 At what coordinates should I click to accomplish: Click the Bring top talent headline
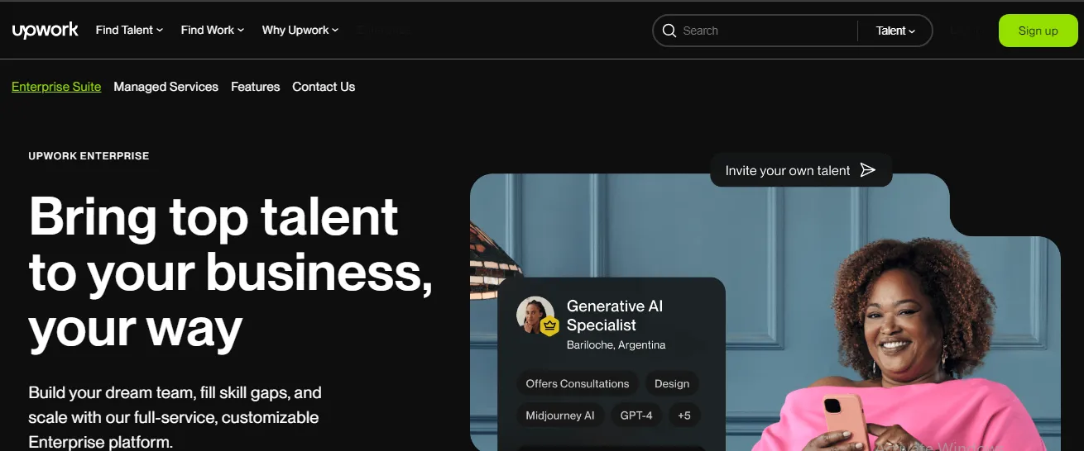tap(231, 273)
